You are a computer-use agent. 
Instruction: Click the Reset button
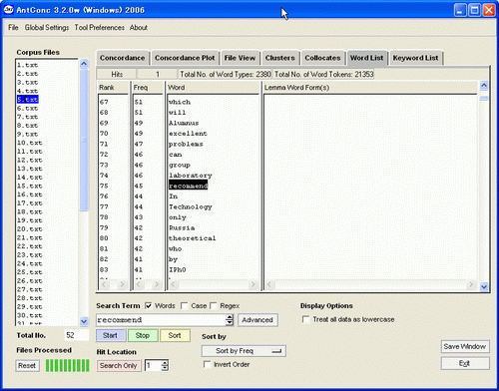(27, 366)
